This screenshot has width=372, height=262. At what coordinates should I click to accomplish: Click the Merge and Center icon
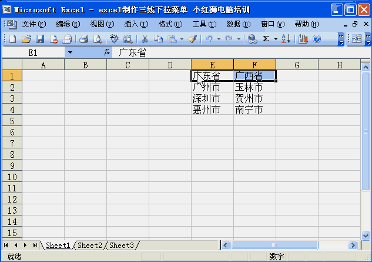(357, 38)
